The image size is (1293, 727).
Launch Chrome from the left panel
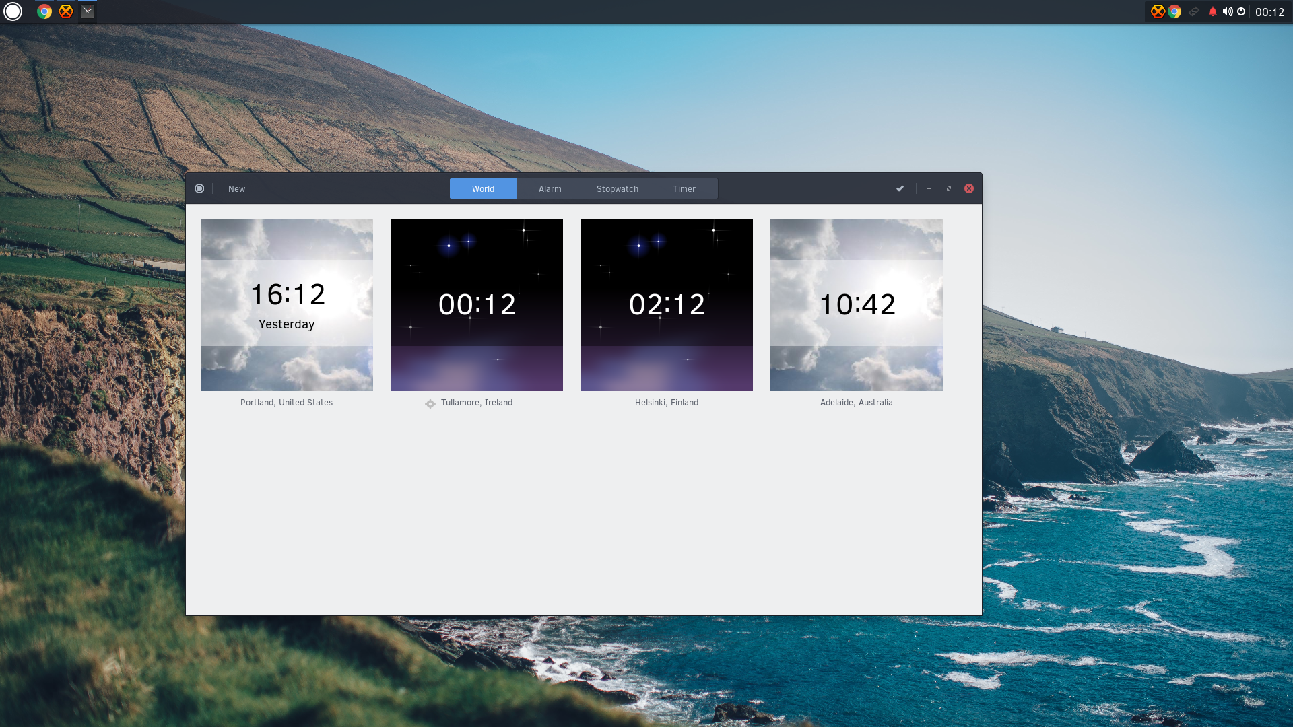coord(44,11)
